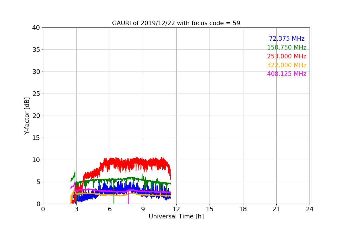The width and height of the screenshot is (344, 229).
Task: Click y-axis tick label 5
Action: [x=38, y=182]
